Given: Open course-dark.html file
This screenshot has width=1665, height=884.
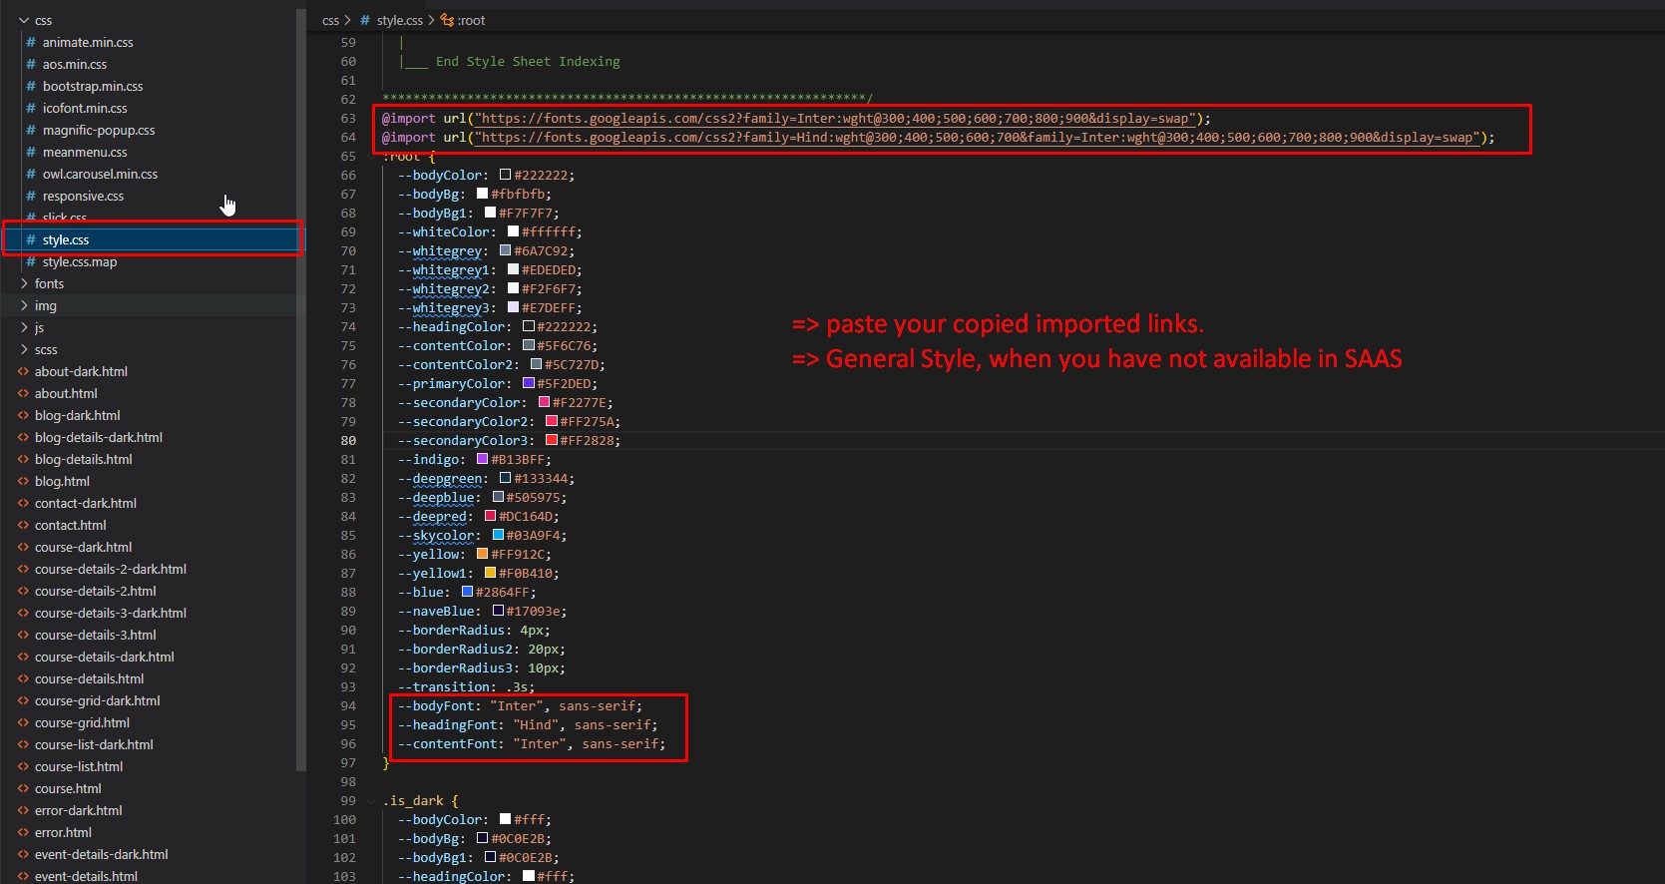Looking at the screenshot, I should (x=83, y=547).
